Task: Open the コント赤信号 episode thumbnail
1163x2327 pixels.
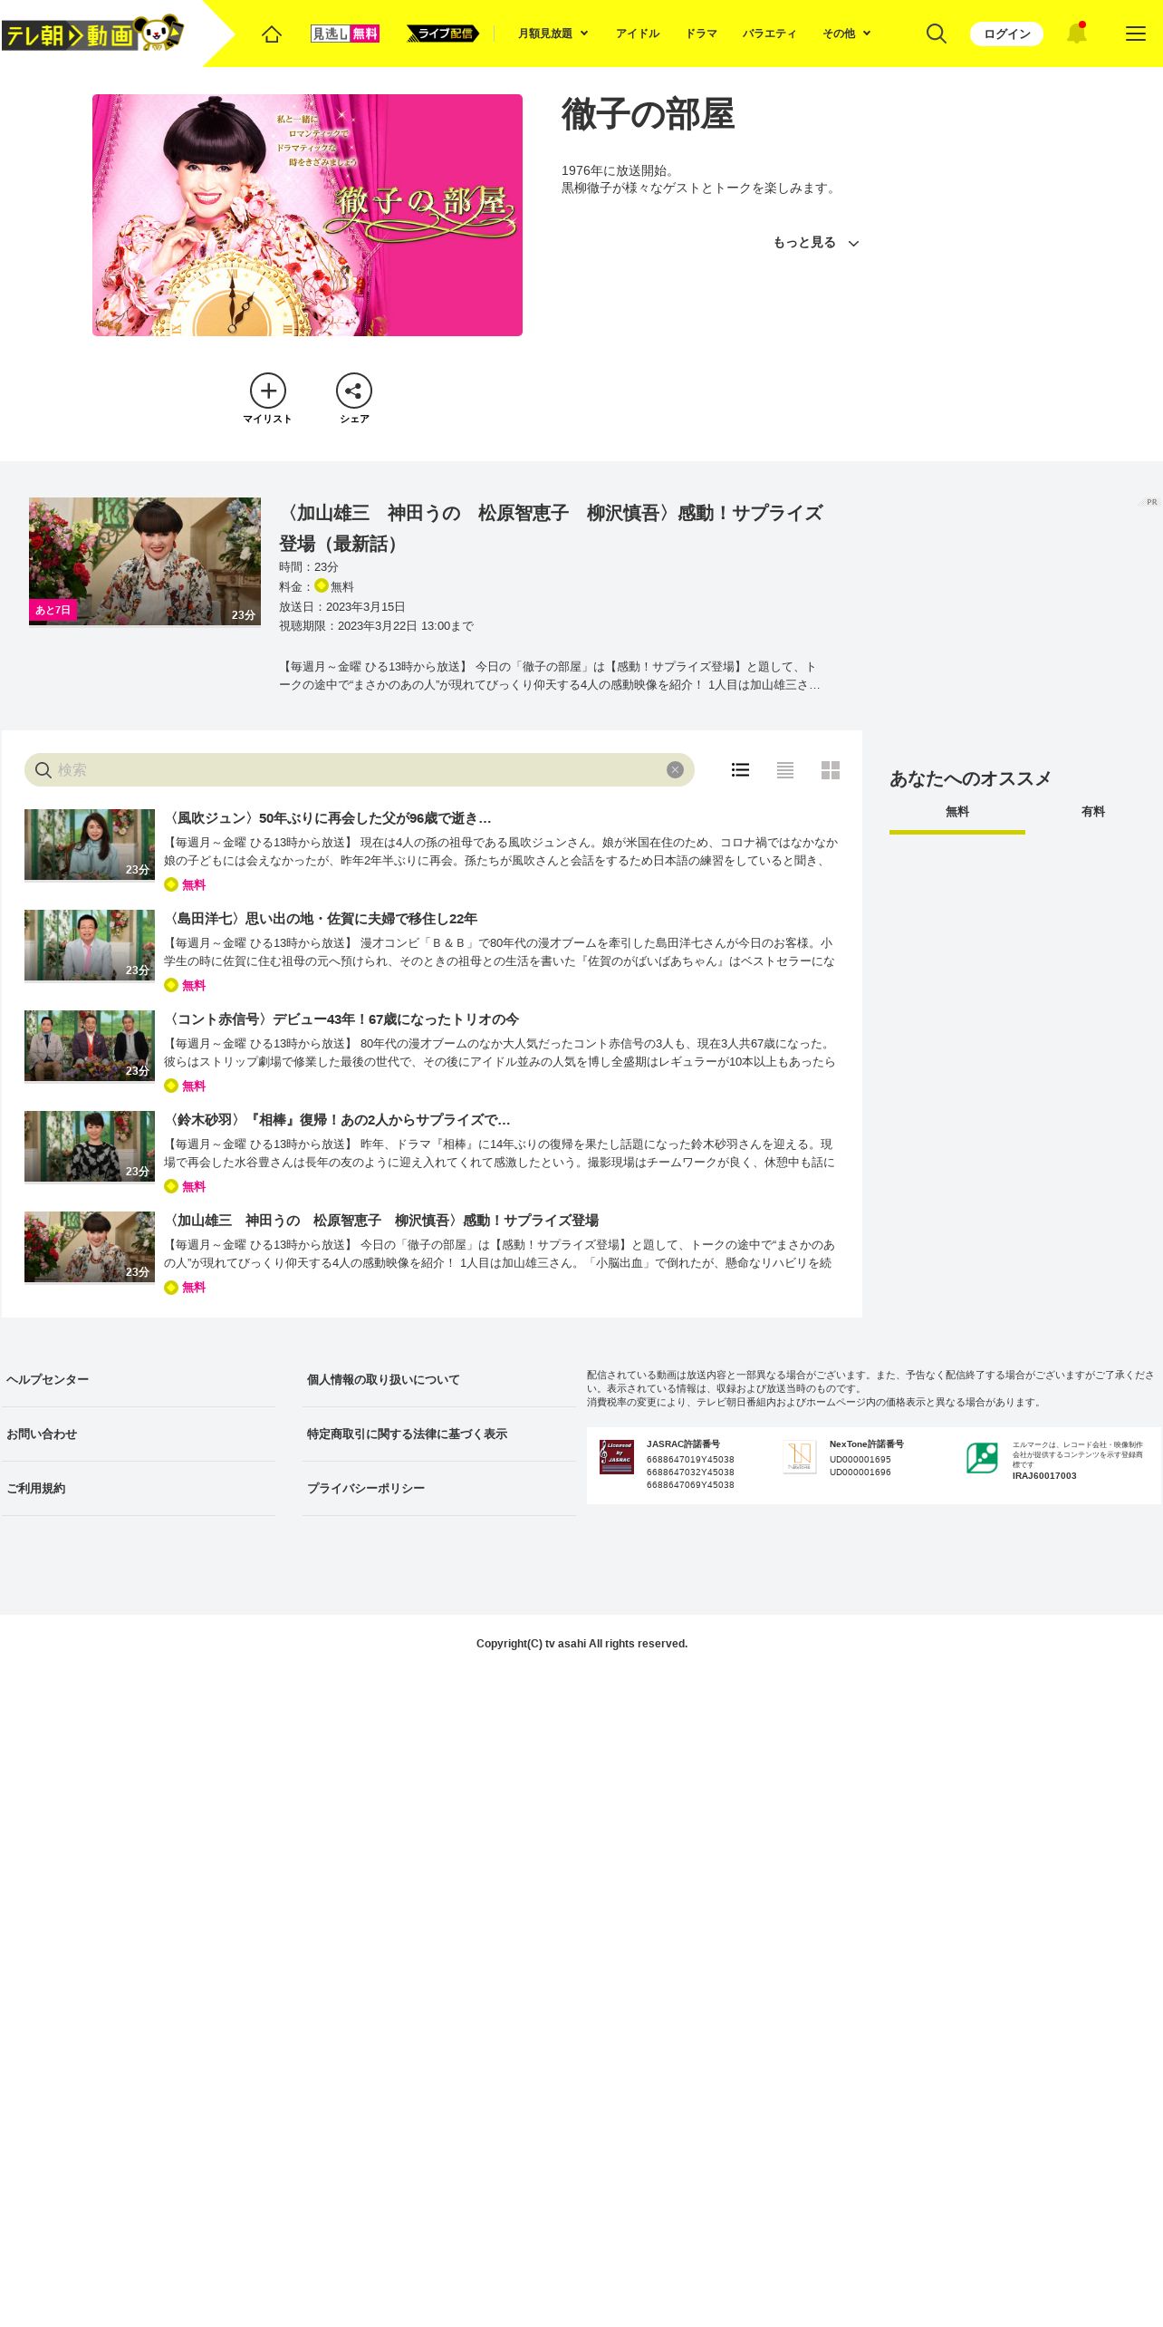Action: [x=90, y=1046]
